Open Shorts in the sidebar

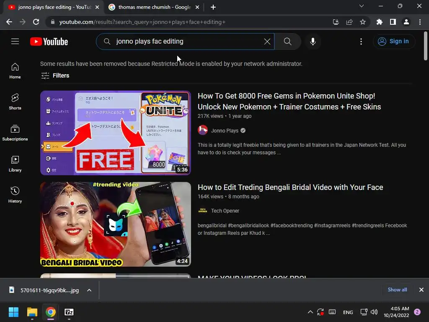coord(15,101)
